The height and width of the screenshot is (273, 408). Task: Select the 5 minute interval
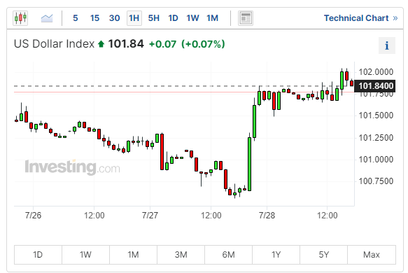coord(76,18)
